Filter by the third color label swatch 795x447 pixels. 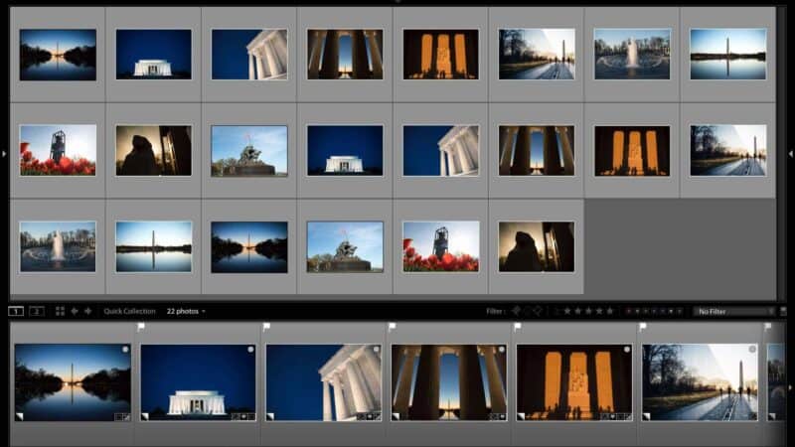pos(646,311)
